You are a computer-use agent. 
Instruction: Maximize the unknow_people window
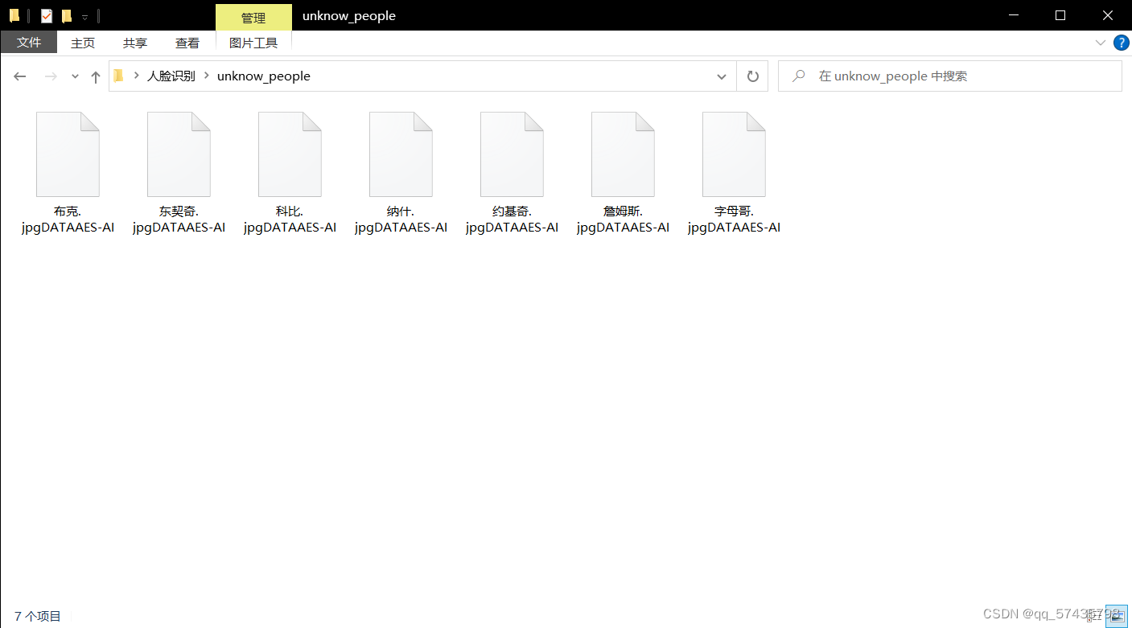pyautogui.click(x=1060, y=15)
